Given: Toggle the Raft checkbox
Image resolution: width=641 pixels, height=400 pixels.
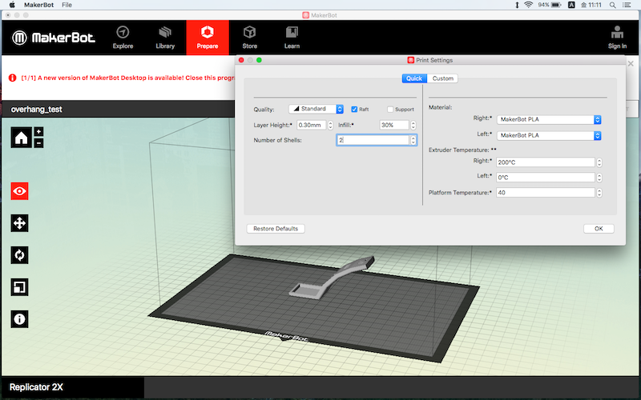Looking at the screenshot, I should (354, 110).
